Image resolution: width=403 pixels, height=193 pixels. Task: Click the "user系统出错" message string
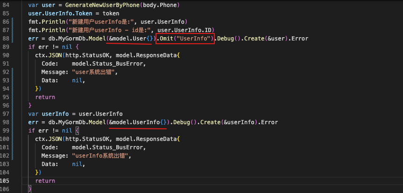pyautogui.click(x=95, y=72)
